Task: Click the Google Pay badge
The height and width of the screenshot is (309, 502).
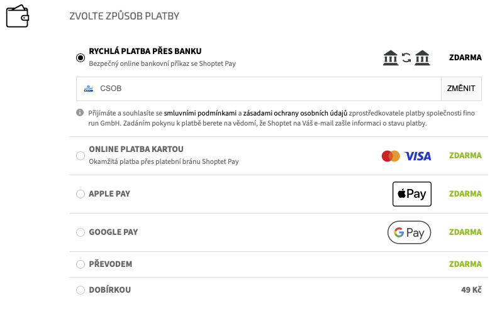Action: click(409, 232)
